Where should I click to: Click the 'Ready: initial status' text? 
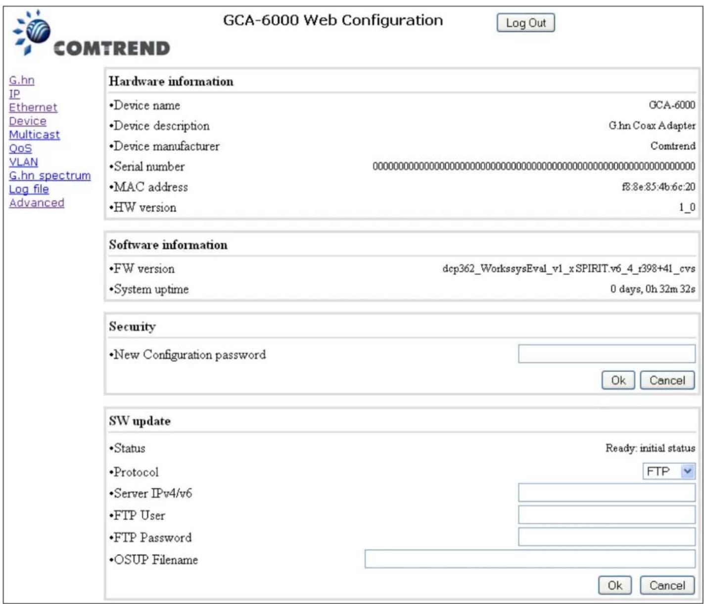click(x=650, y=448)
